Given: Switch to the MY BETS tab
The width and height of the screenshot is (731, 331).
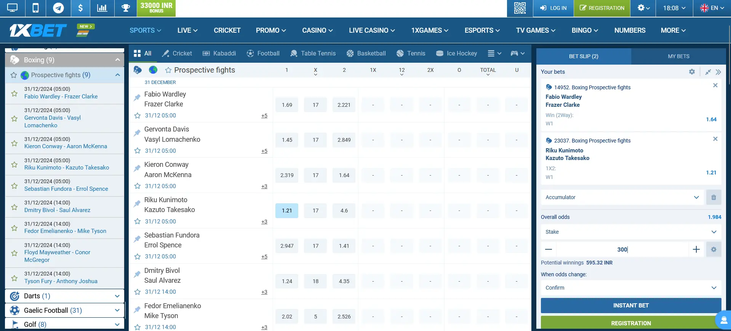Looking at the screenshot, I should point(678,56).
